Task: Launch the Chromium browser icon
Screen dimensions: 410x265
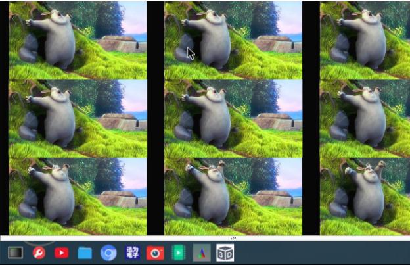Action: coord(108,253)
